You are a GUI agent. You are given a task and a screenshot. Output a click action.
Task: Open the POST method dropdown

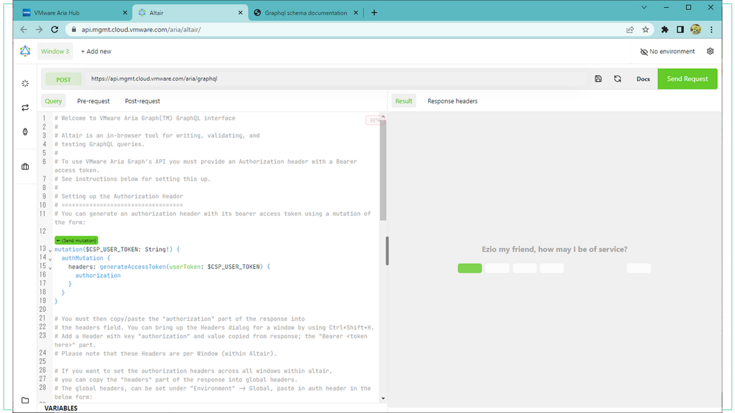point(64,80)
